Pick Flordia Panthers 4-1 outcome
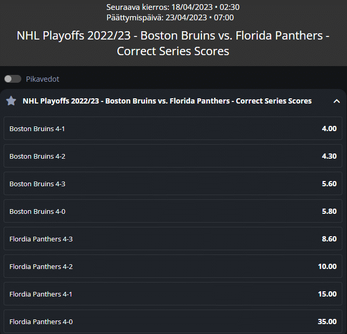347x334 pixels. 173,294
